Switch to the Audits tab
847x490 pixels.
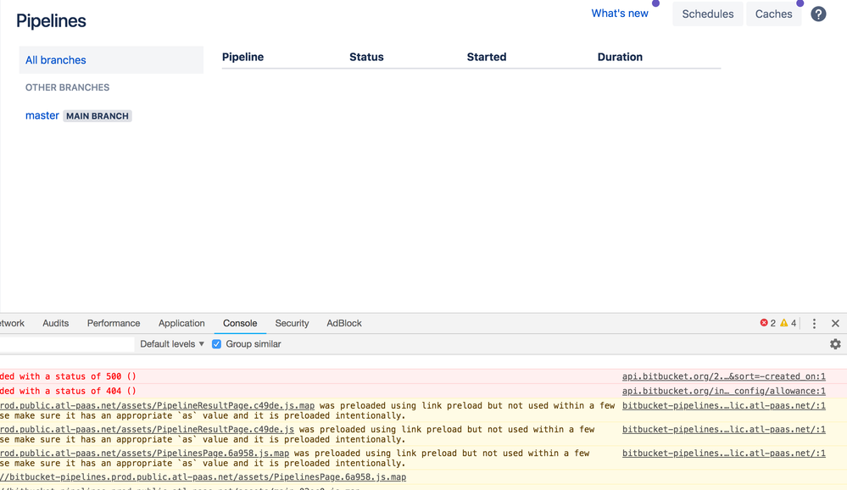pyautogui.click(x=56, y=323)
